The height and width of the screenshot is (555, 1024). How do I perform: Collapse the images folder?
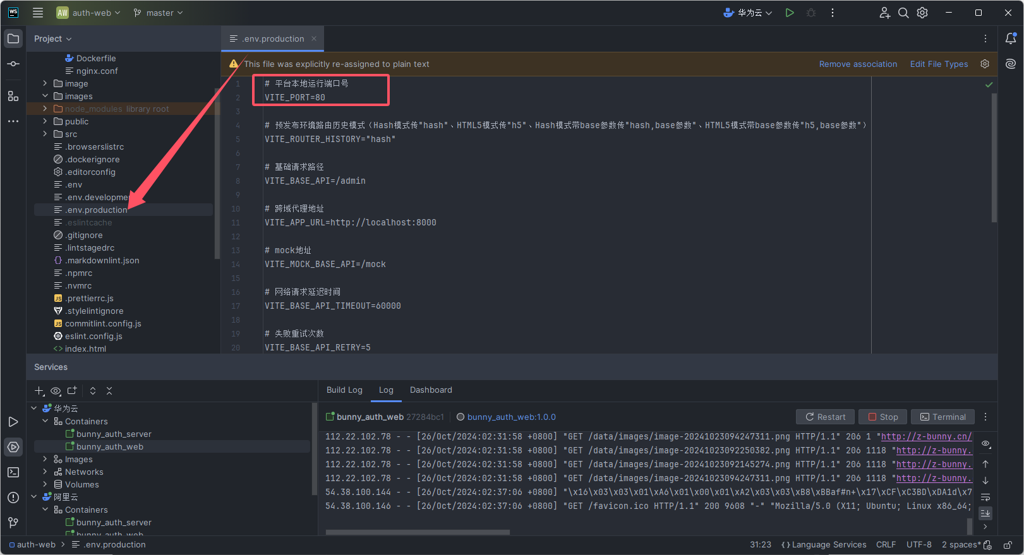(x=45, y=96)
